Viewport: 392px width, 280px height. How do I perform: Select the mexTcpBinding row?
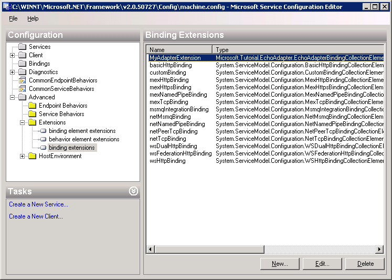pyautogui.click(x=265, y=102)
